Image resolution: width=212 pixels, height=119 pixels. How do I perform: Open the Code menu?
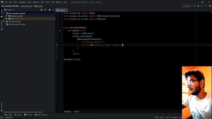tap(29, 2)
